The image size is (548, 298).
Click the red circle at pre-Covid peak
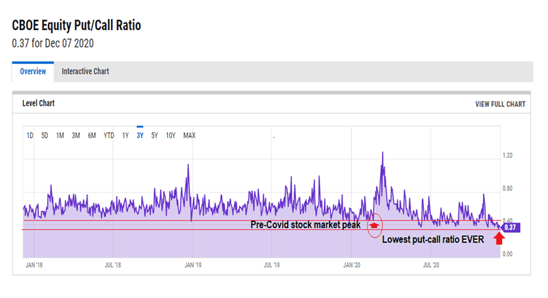pos(374,224)
